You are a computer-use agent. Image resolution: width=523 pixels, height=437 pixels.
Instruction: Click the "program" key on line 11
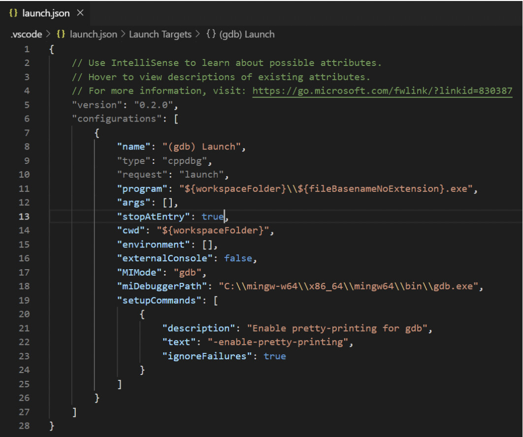point(142,189)
